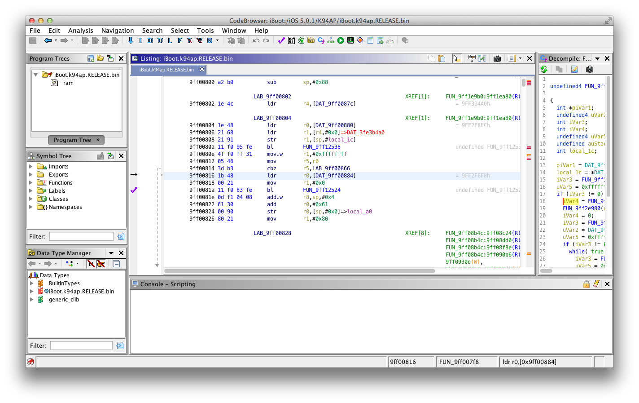
Task: Collapse iBoot.k94ap.RELEASE.bin in Program Trees
Action: point(36,75)
